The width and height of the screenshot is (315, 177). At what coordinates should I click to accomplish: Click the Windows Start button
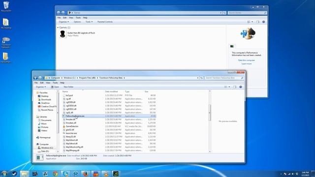(x=4, y=174)
